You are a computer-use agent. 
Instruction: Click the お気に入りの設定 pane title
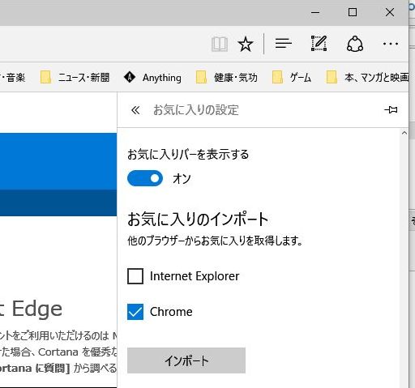(196, 110)
